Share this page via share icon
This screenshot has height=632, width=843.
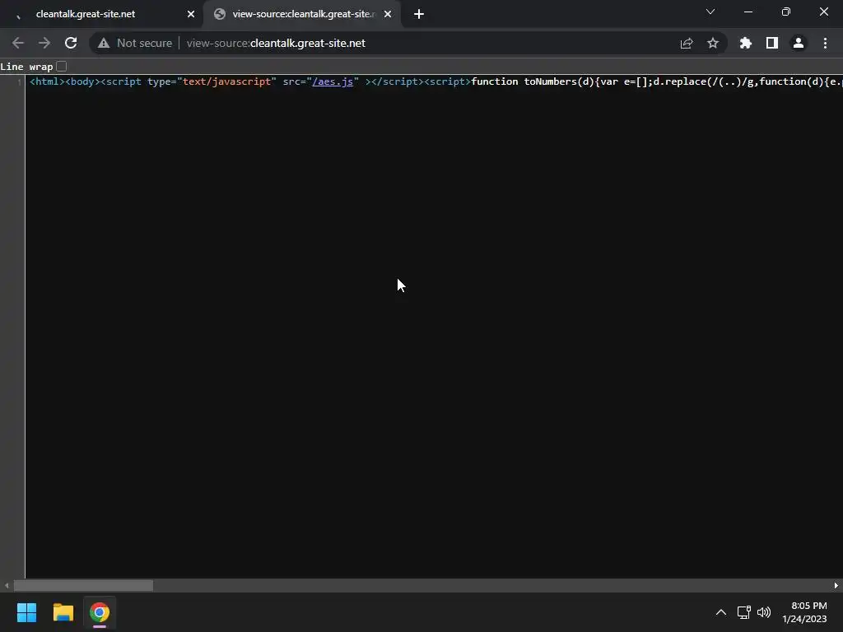687,43
